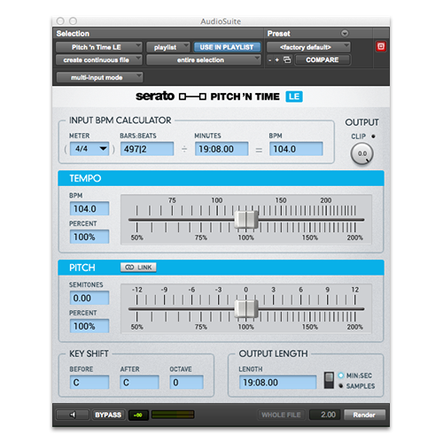Viewport: 443px width, 443px height.
Task: Toggle the USE IN PLAYLIST button
Action: [x=227, y=47]
